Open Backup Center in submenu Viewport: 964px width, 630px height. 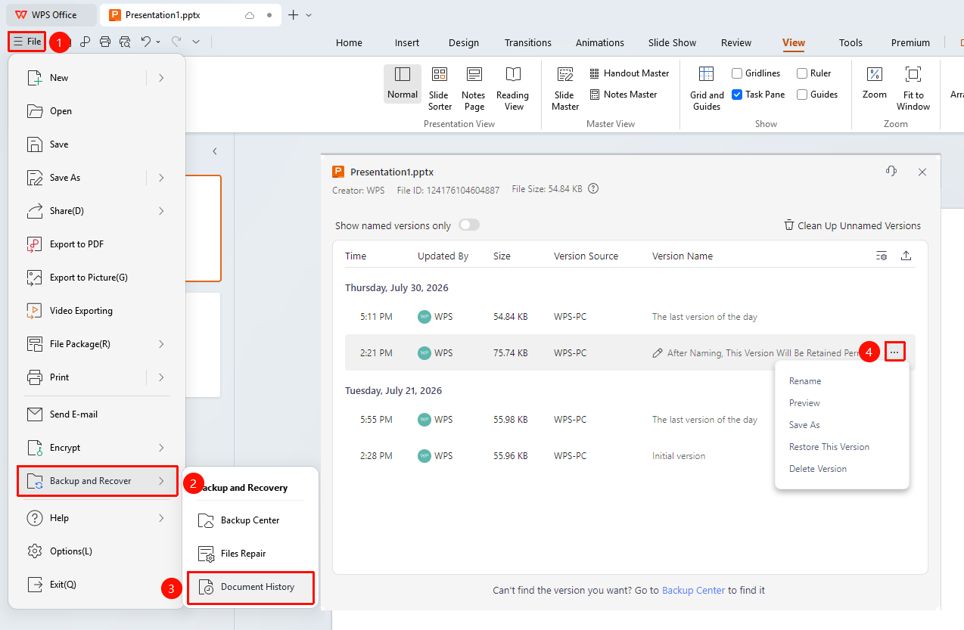(250, 520)
